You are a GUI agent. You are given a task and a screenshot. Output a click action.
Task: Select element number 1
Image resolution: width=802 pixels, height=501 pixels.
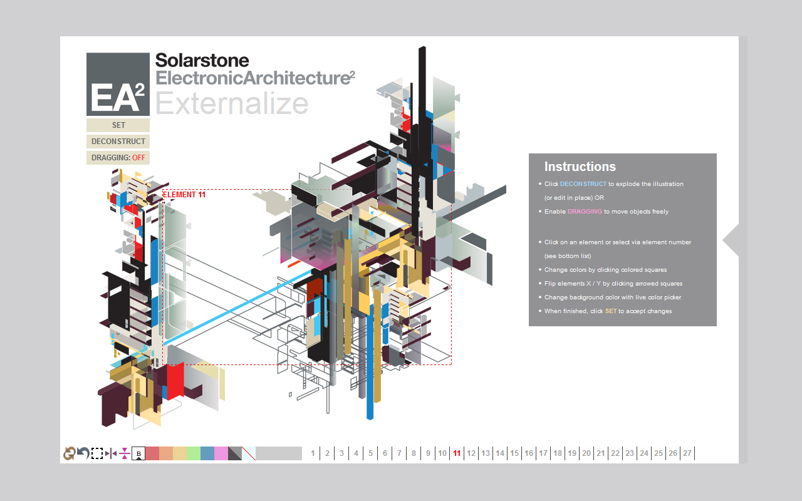coord(313,453)
